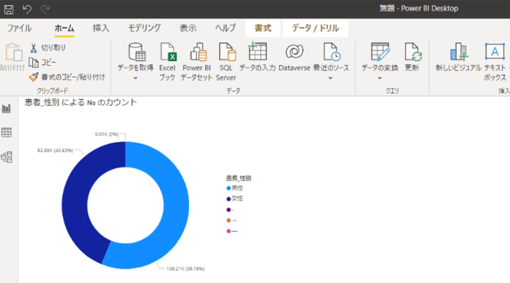Screen dimensions: 510x283
Task: Click the Redo arrow icon
Action: click(x=45, y=9)
